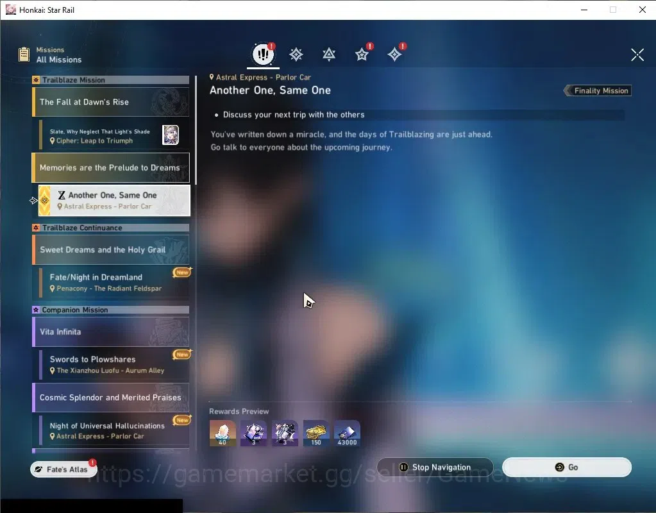Minimize the Honkai: Star Rail window

click(x=584, y=10)
